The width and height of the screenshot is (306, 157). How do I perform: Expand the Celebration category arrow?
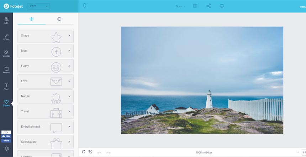[x=69, y=142]
